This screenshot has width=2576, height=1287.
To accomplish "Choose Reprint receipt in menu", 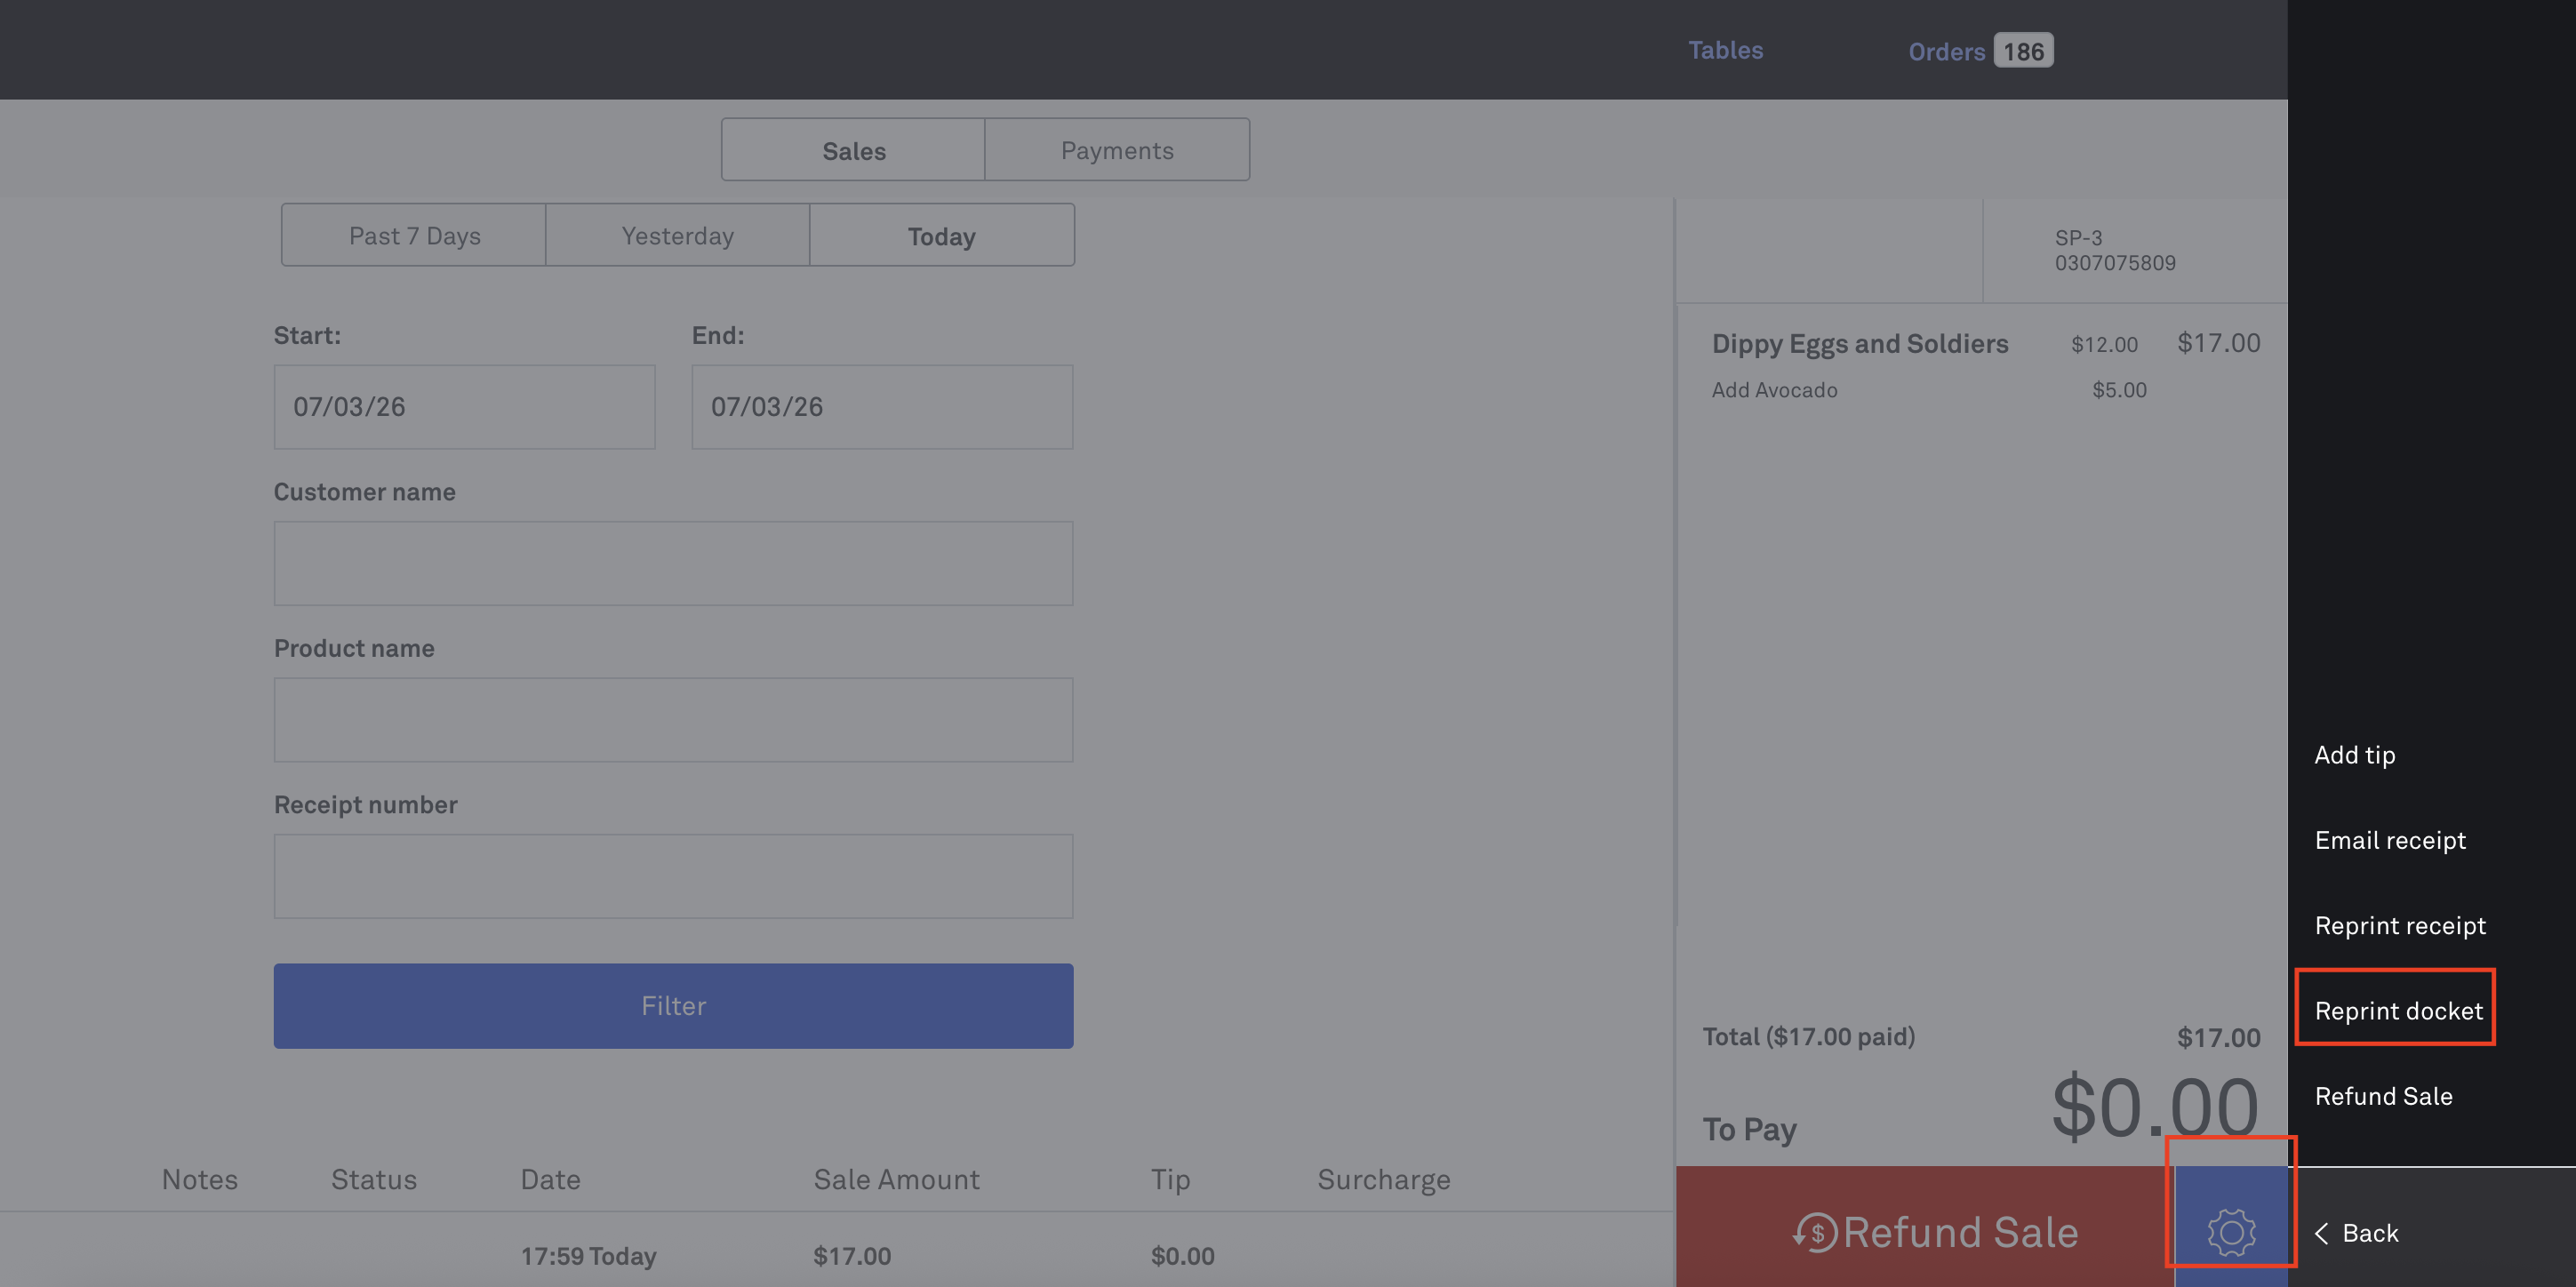I will tap(2399, 925).
